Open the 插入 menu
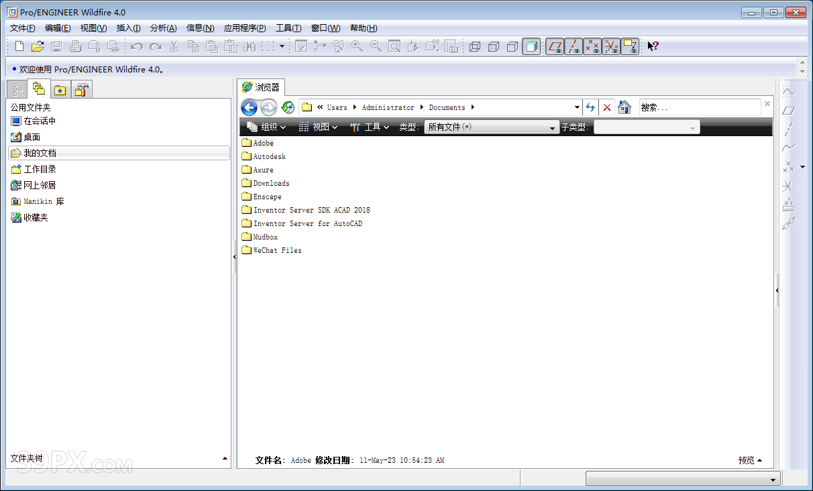 (x=129, y=28)
